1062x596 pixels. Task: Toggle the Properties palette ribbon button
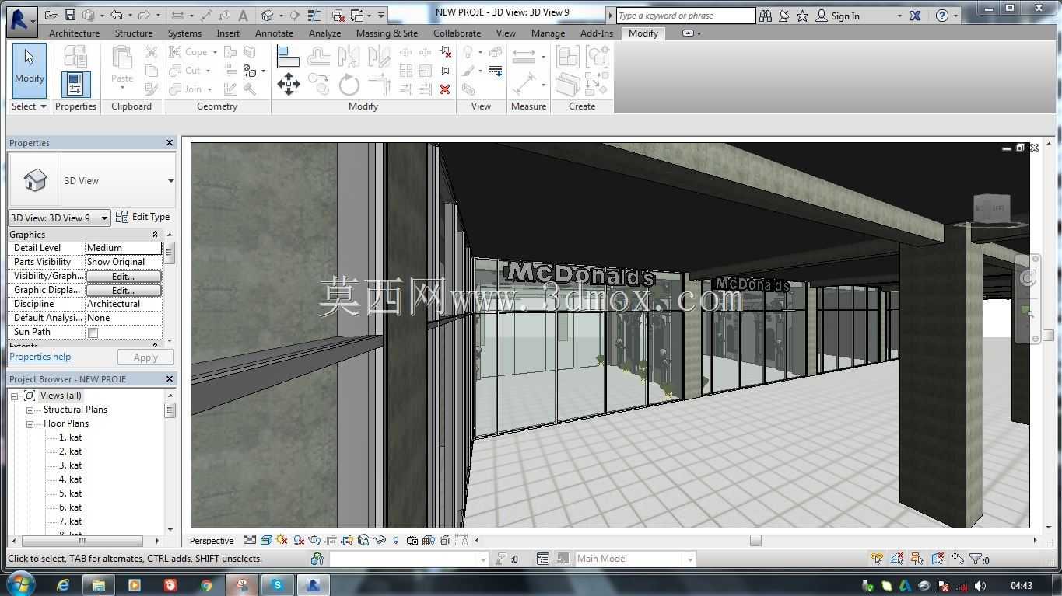(x=75, y=84)
